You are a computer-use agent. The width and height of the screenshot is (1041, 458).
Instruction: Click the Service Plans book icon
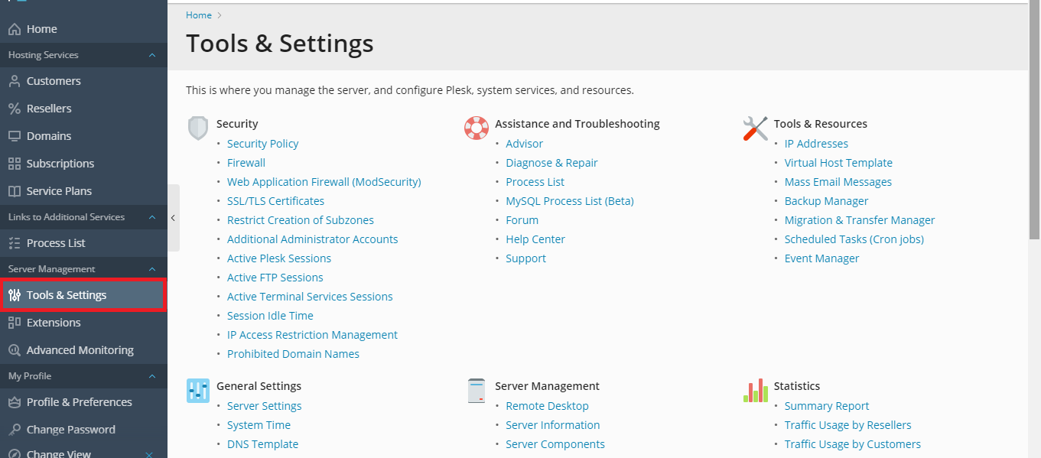[x=14, y=191]
